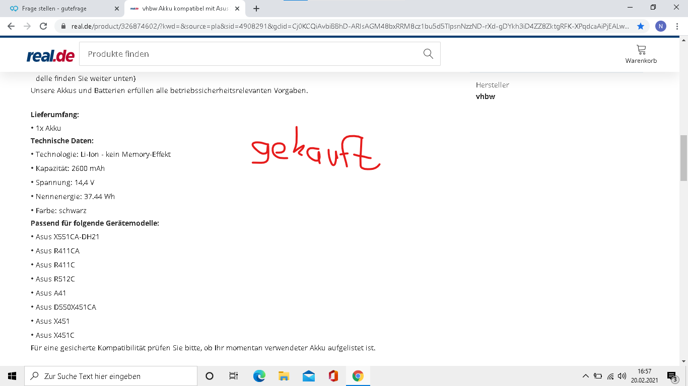
Task: Select the vhbw Akku product tab
Action: tap(184, 9)
